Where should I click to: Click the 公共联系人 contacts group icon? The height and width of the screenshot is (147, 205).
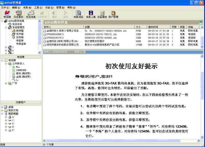10,64
